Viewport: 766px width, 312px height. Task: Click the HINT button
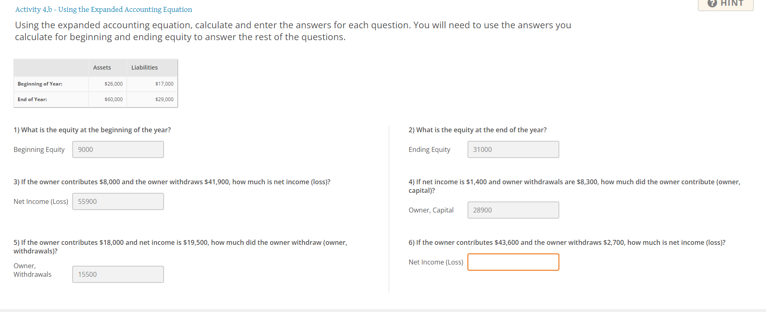pos(726,4)
